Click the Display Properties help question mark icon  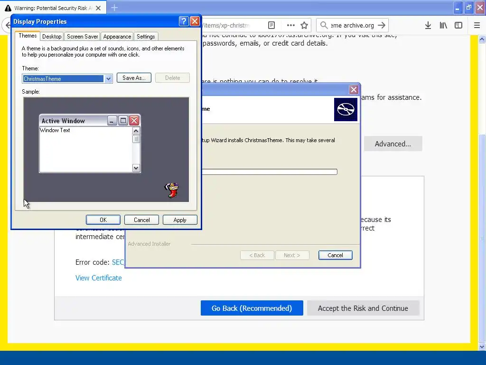point(184,21)
